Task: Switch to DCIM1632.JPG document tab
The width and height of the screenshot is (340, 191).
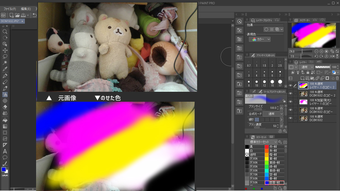Action: point(12,21)
